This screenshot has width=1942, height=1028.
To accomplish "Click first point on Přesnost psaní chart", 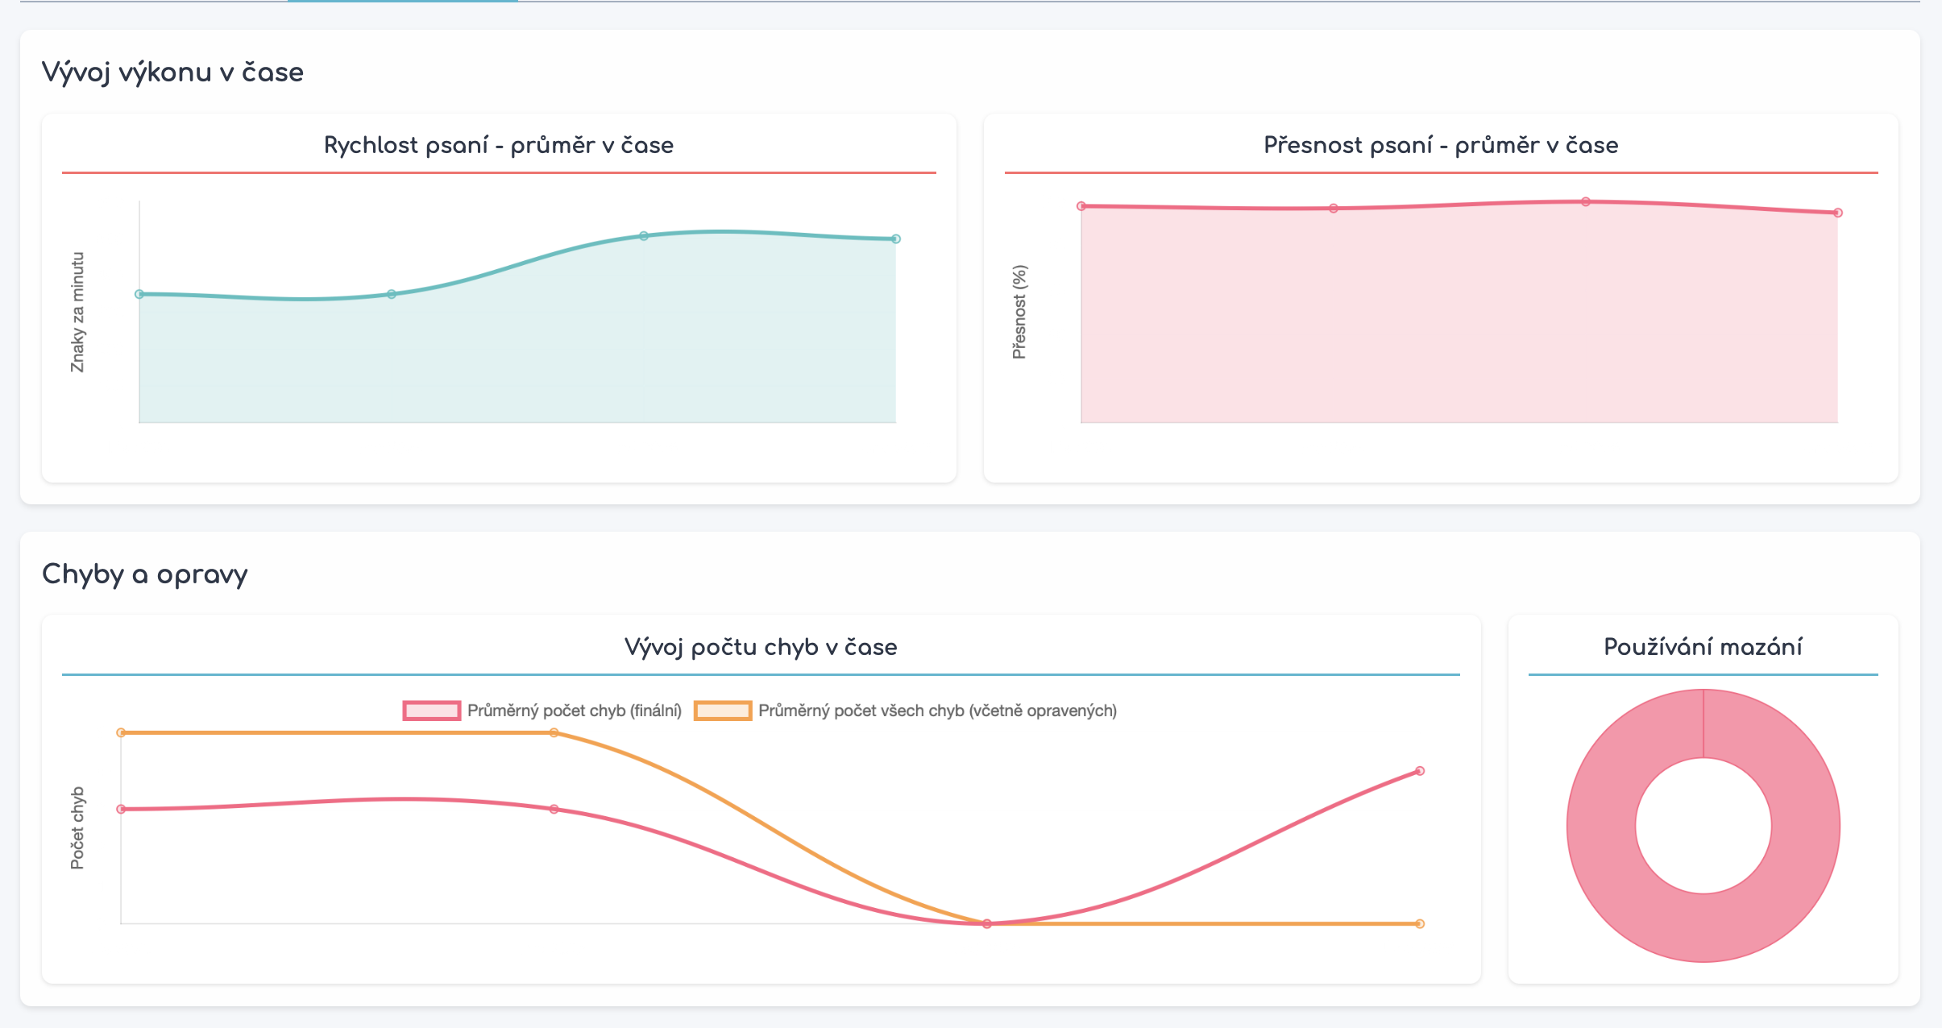I will point(1081,206).
